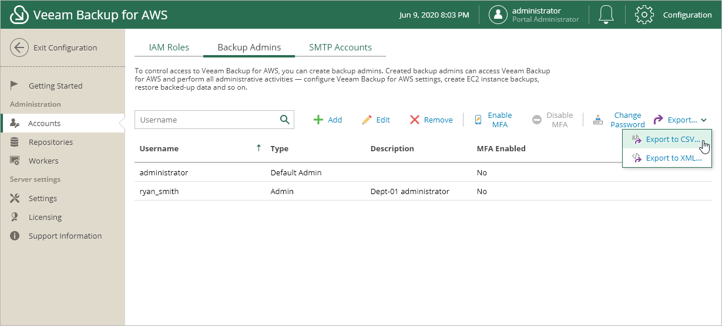The height and width of the screenshot is (326, 722).
Task: Click the Configuration gear icon
Action: pos(644,15)
